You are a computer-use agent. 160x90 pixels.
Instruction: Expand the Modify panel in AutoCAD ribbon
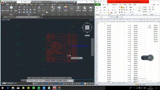tap(29, 15)
